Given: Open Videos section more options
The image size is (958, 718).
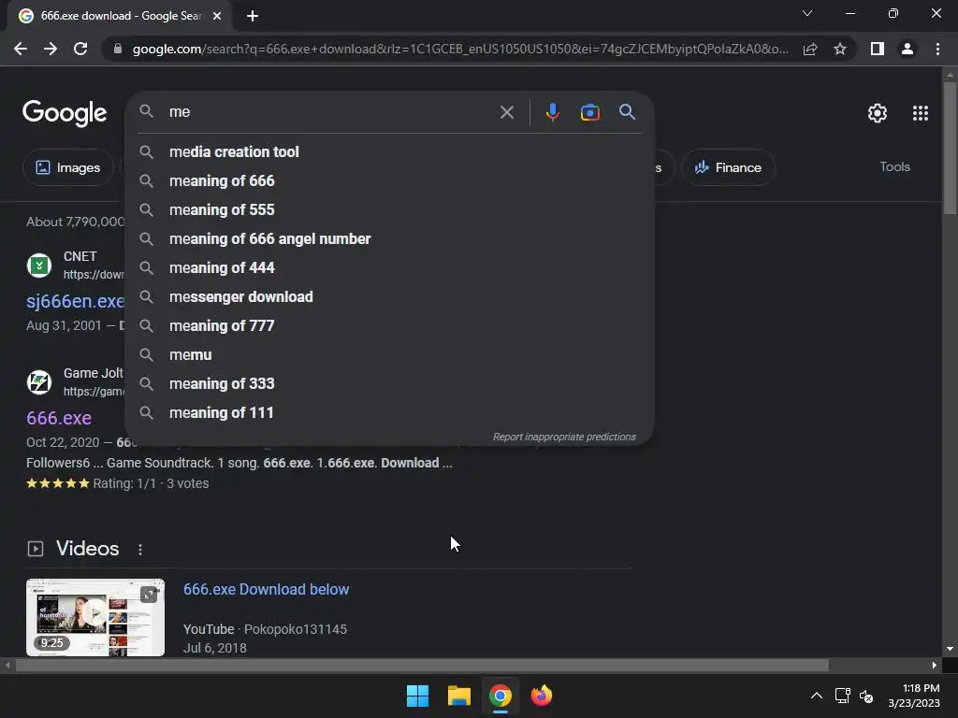Looking at the screenshot, I should [x=140, y=550].
